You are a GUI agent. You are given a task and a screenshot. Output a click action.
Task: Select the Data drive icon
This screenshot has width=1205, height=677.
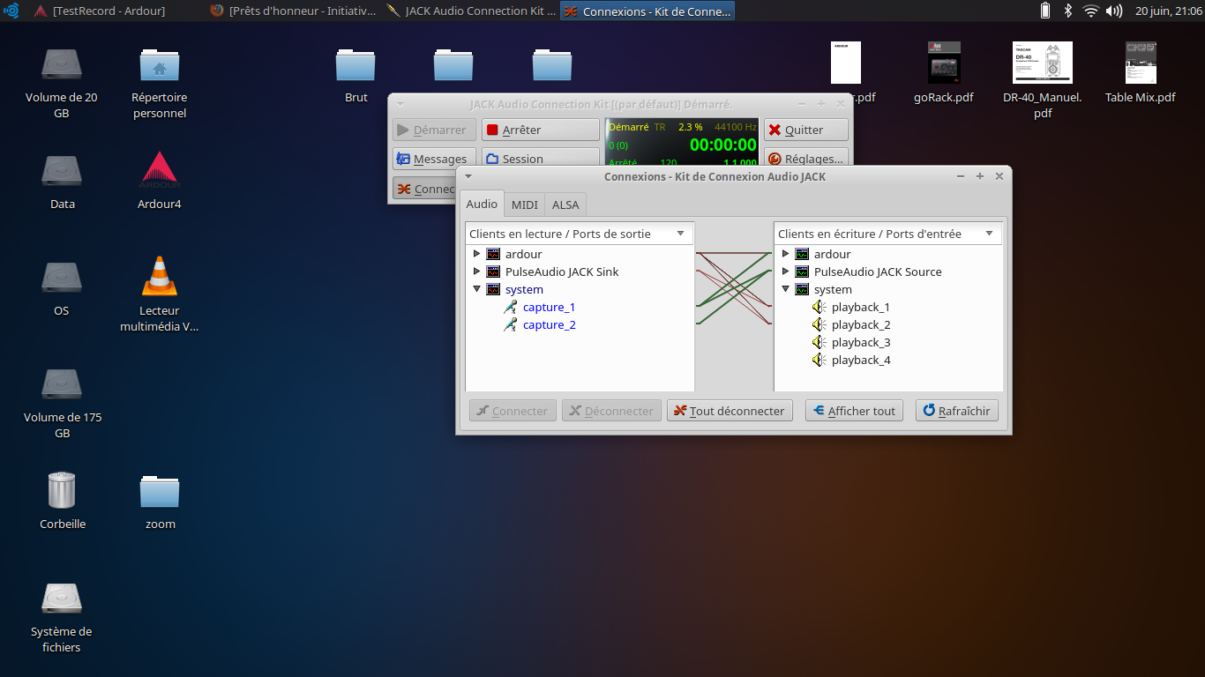62,171
